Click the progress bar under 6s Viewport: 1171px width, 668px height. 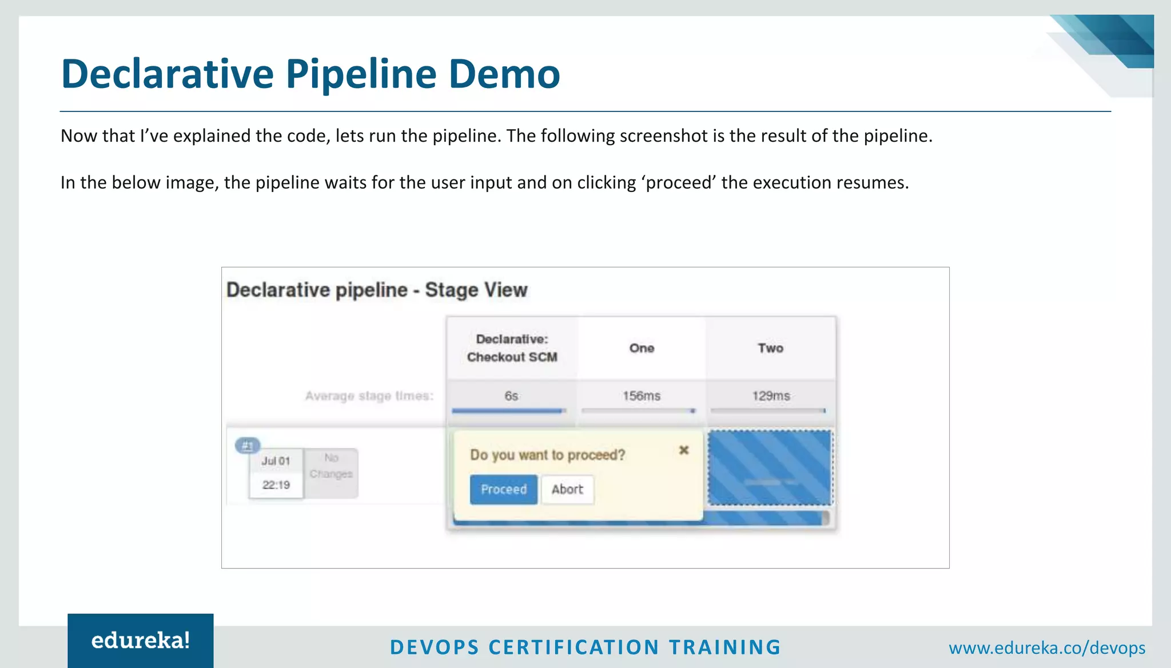pos(509,410)
